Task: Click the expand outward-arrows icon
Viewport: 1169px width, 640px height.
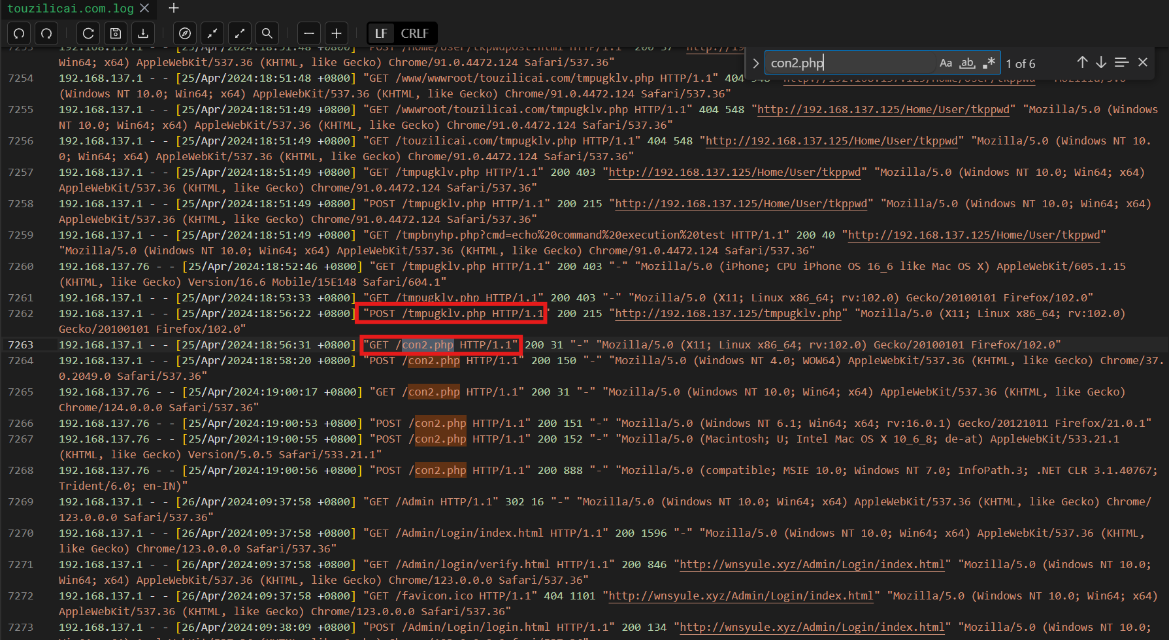Action: click(x=240, y=33)
